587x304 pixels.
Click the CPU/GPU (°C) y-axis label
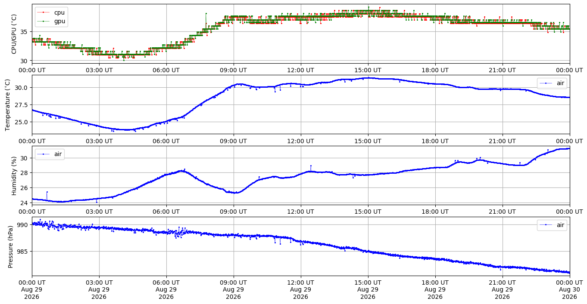click(x=14, y=34)
